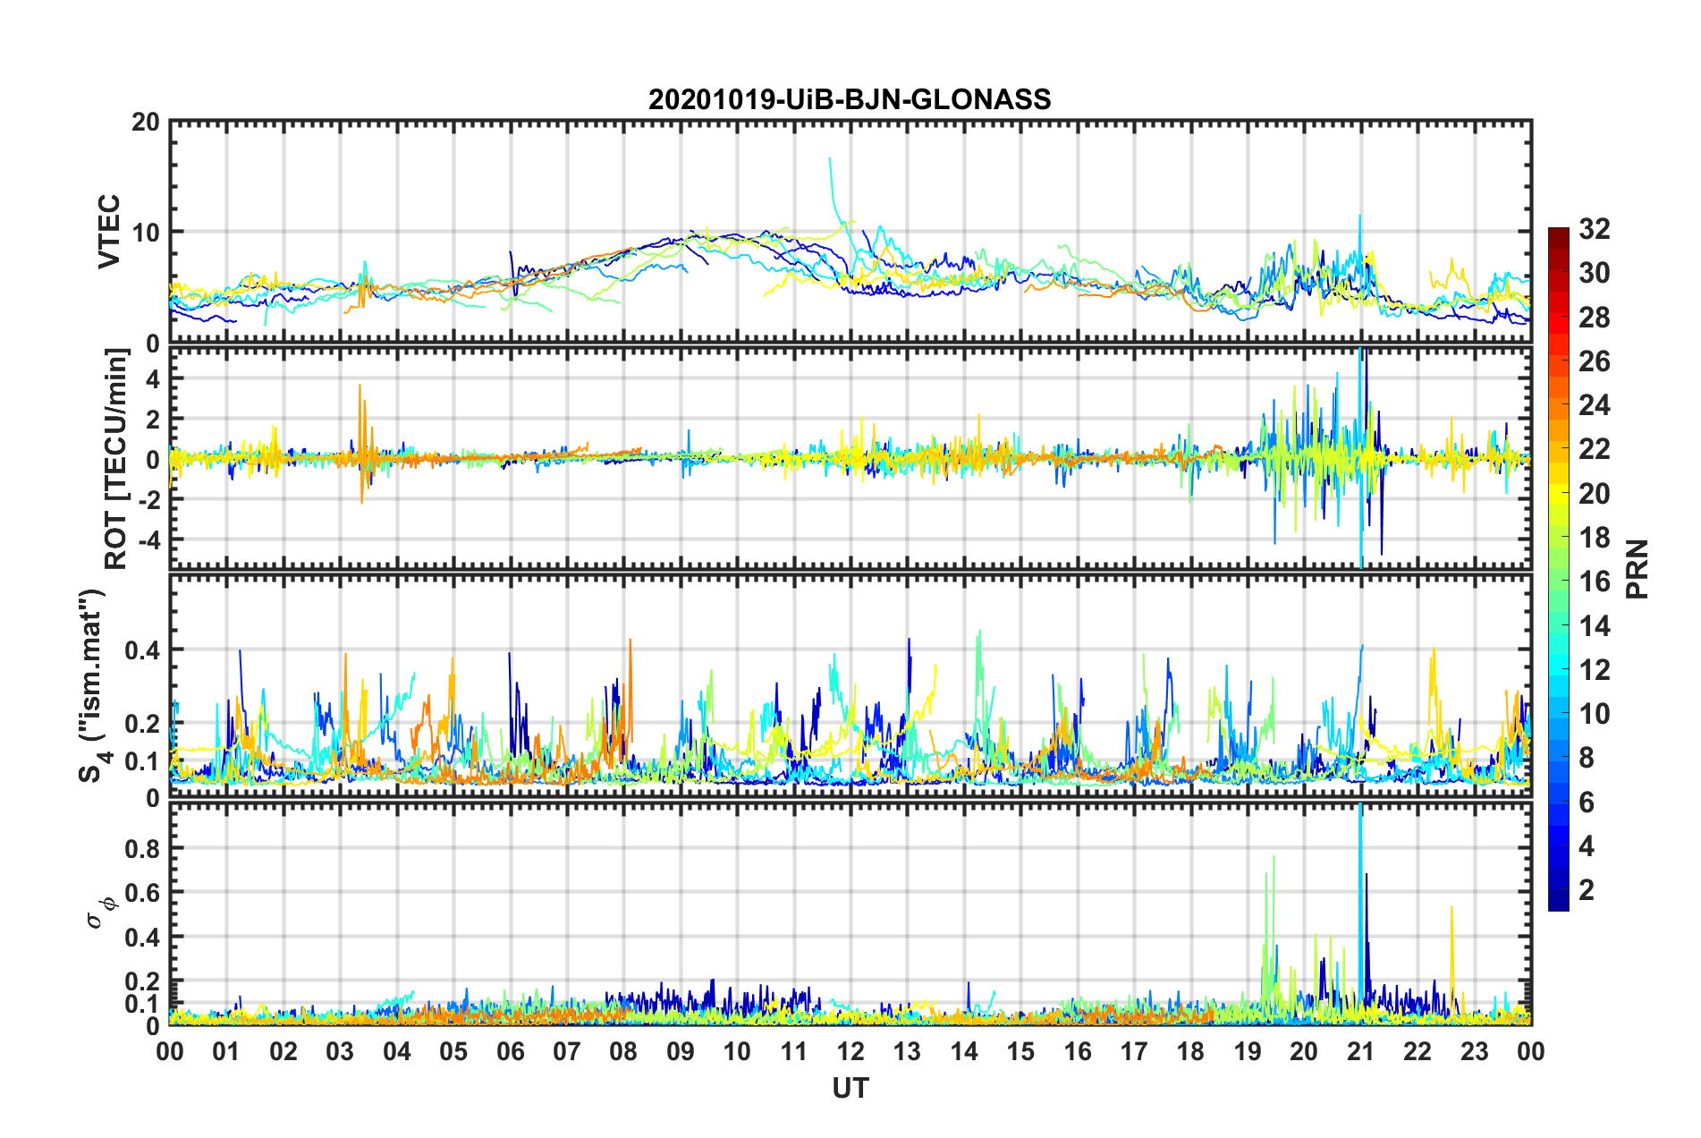Click the 18 tick on PRN colorbar

(1595, 538)
